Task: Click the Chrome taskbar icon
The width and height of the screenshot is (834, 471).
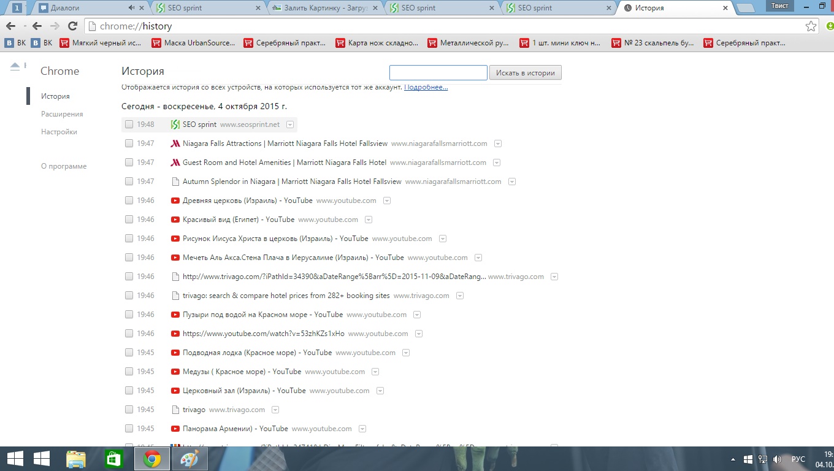Action: 152,459
